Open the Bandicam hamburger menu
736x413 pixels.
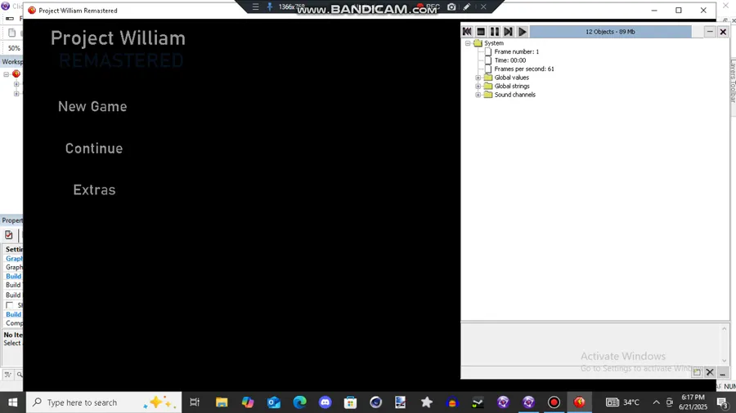(255, 7)
